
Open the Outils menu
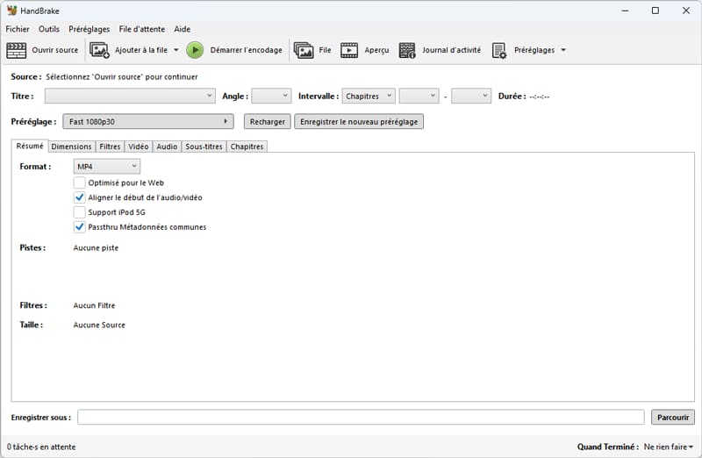tap(49, 29)
